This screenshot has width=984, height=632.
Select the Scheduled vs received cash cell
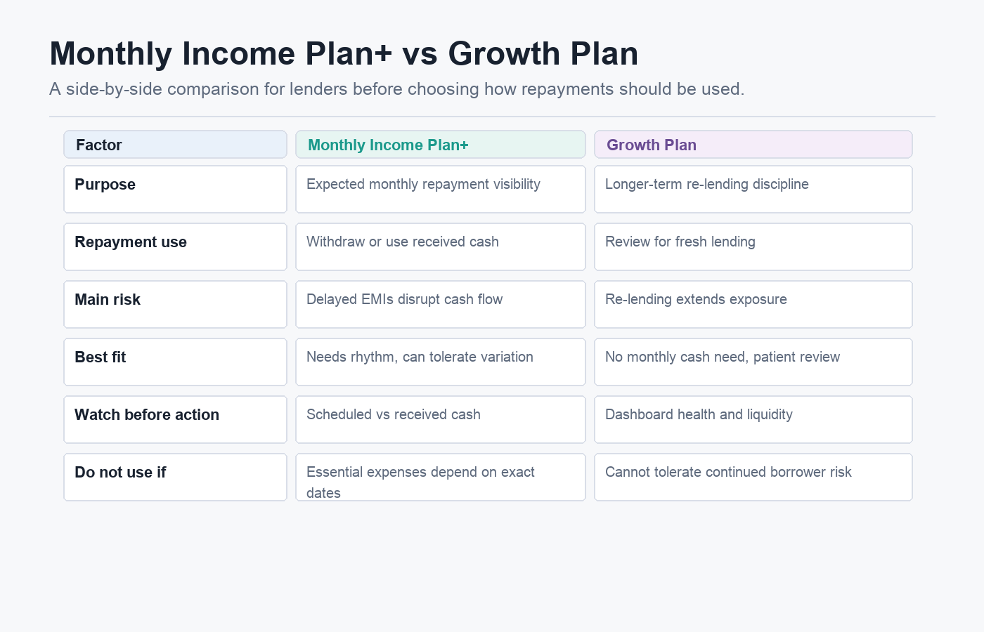[441, 420]
